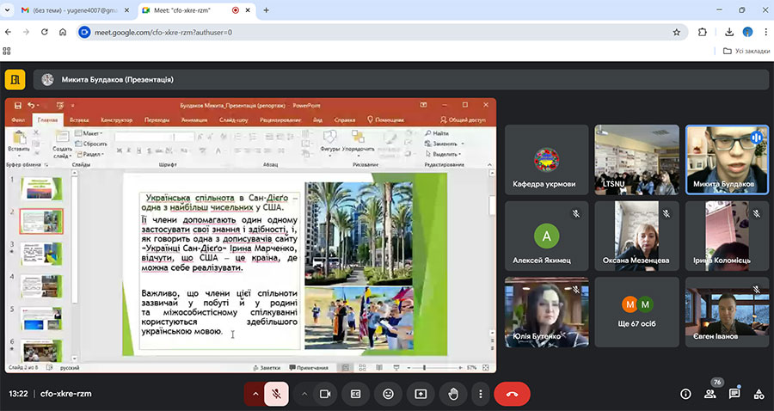Click the Present now screen share icon

(421, 393)
